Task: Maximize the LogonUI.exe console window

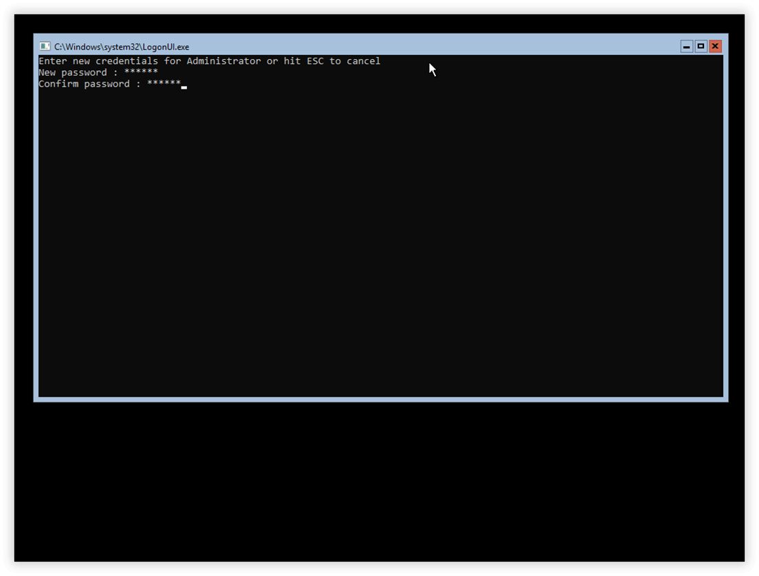Action: coord(701,47)
